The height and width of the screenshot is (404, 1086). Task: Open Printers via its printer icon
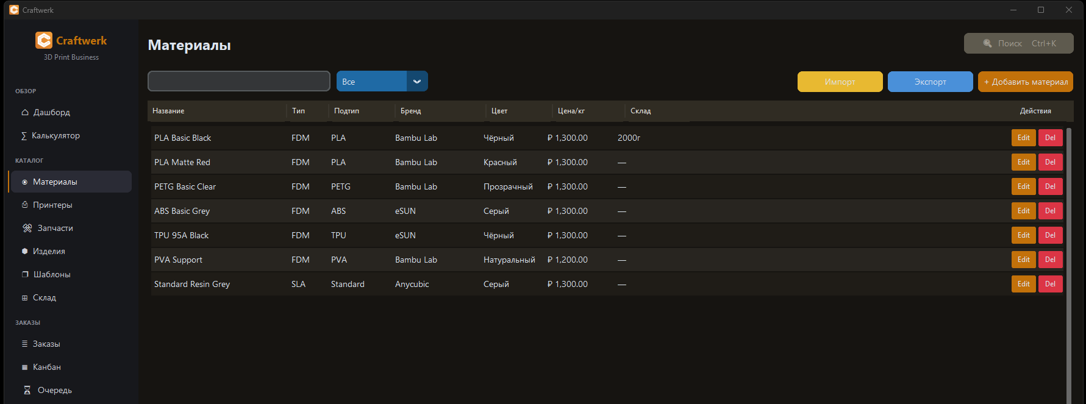click(25, 205)
